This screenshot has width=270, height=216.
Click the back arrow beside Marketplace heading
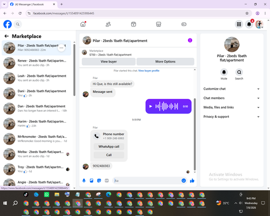pyautogui.click(x=6, y=36)
